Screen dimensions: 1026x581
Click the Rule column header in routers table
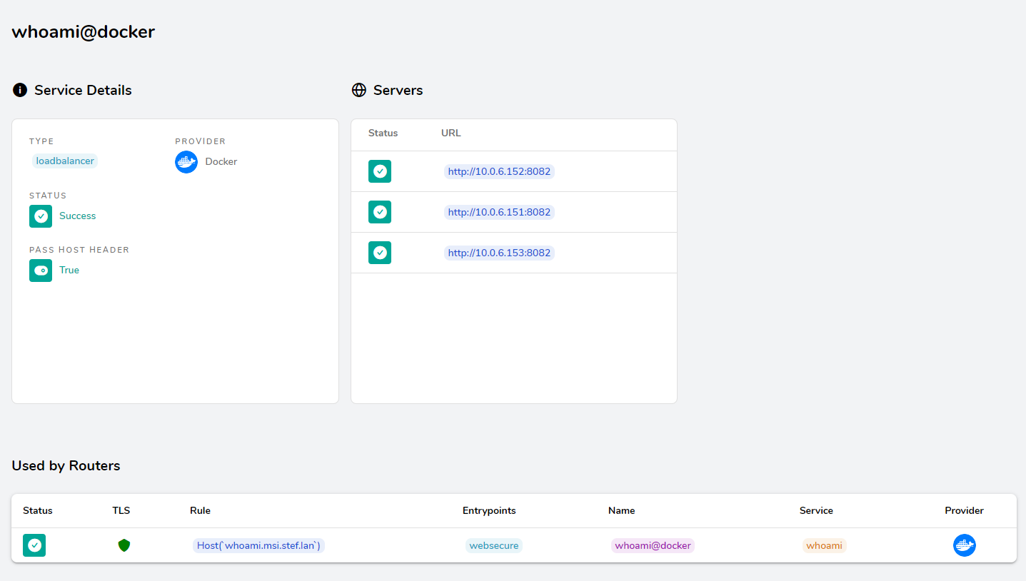pyautogui.click(x=200, y=510)
